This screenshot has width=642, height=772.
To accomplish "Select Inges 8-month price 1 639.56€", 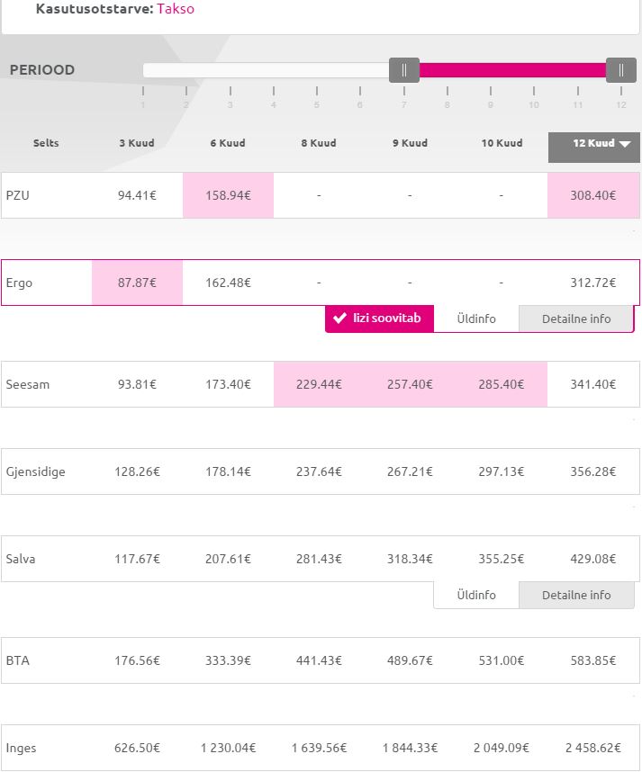I will click(319, 748).
